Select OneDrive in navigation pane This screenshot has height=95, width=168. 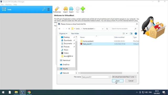point(66,64)
